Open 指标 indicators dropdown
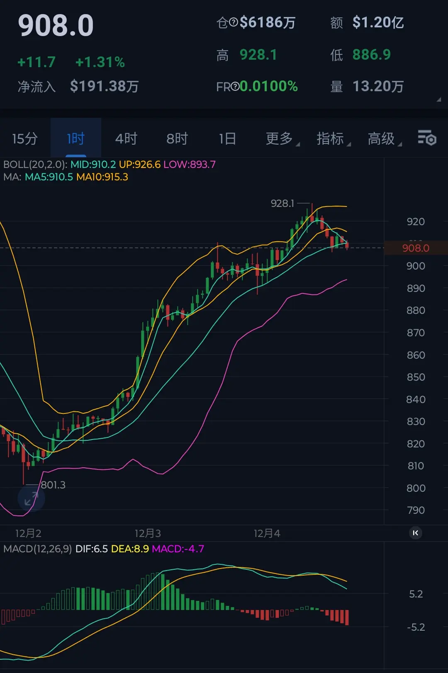Image resolution: width=448 pixels, height=673 pixels. point(334,138)
